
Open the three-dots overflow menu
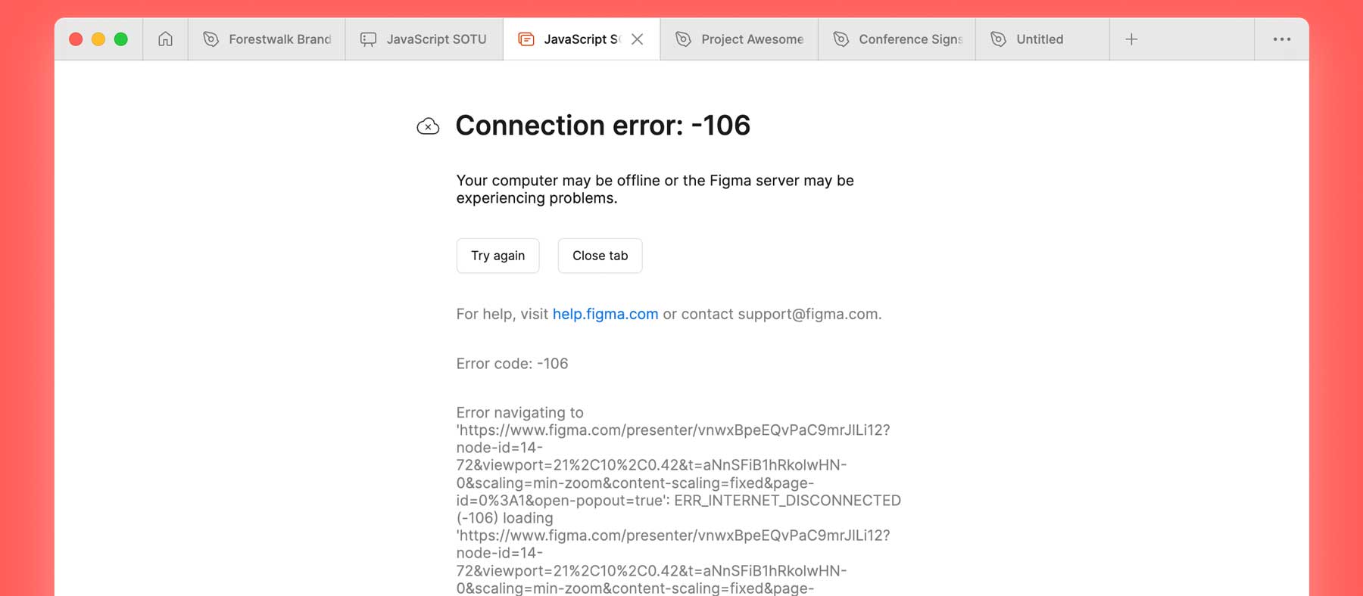[x=1282, y=39]
